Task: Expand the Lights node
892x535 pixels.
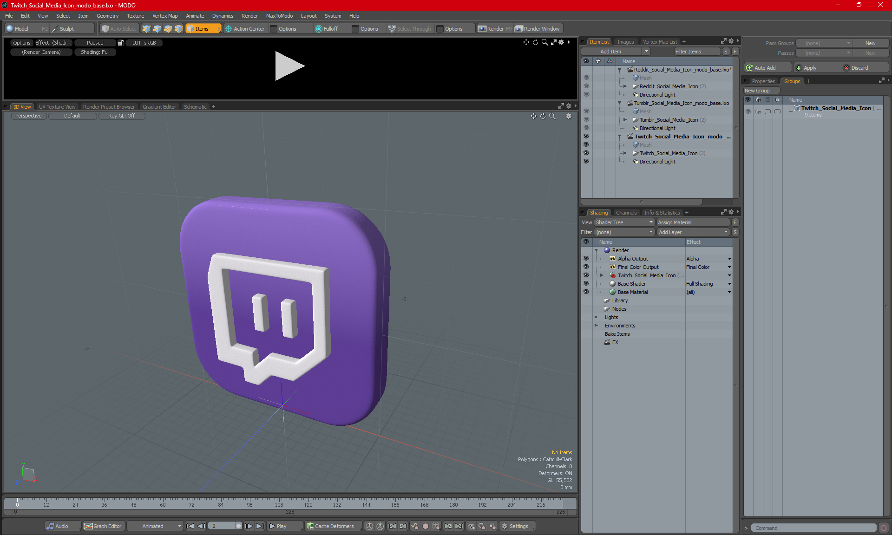Action: tap(596, 317)
